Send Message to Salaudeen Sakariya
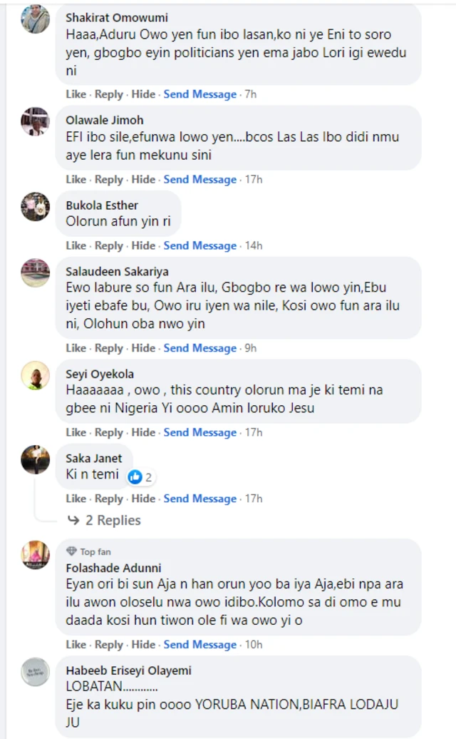The height and width of the screenshot is (739, 456). tap(200, 348)
